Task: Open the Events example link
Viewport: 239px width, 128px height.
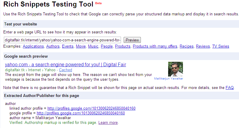Action: 68,46
